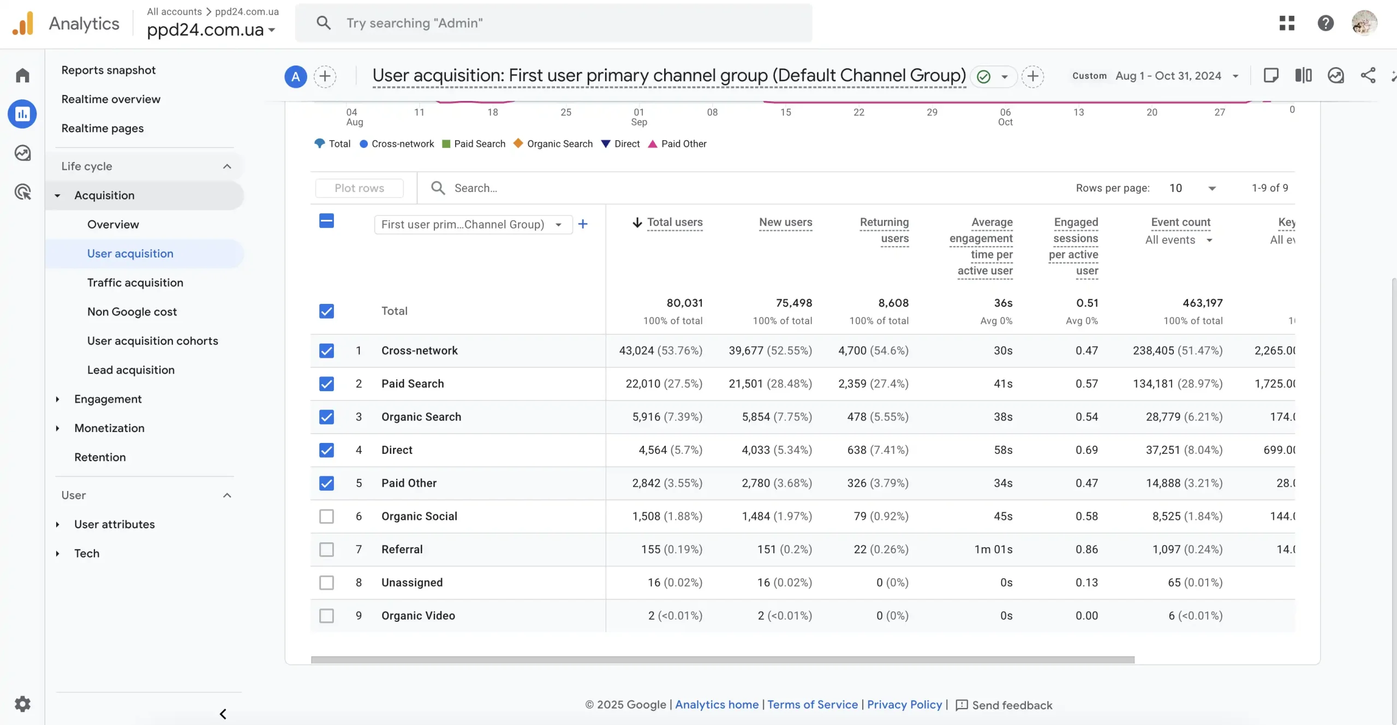Open Lead acquisition report

coord(131,370)
